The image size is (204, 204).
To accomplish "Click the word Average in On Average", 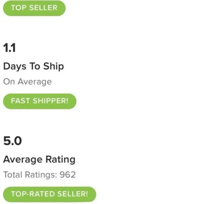I will tap(35, 82).
